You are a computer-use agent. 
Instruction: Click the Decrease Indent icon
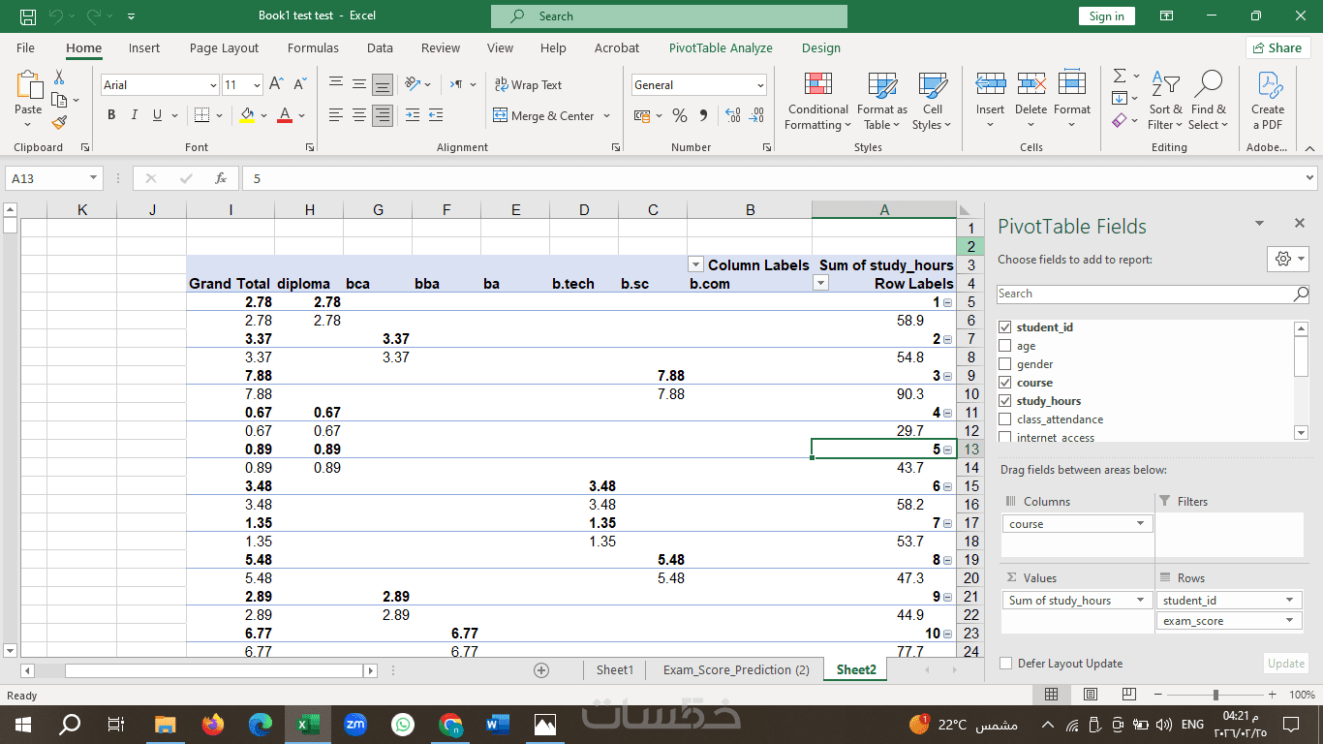tap(413, 115)
